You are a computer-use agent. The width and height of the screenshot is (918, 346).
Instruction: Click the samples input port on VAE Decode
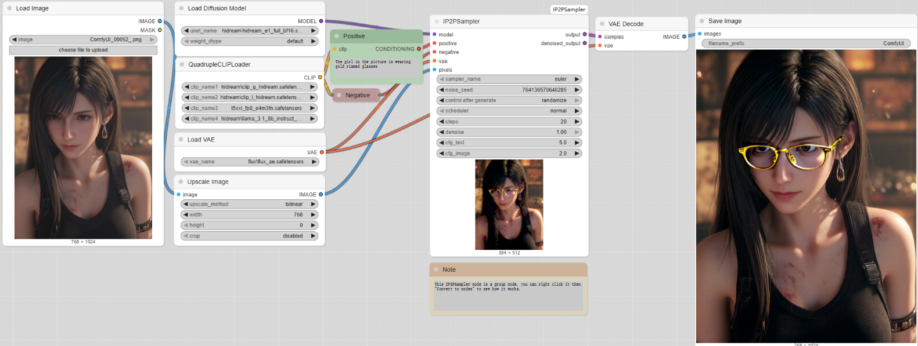tap(600, 37)
